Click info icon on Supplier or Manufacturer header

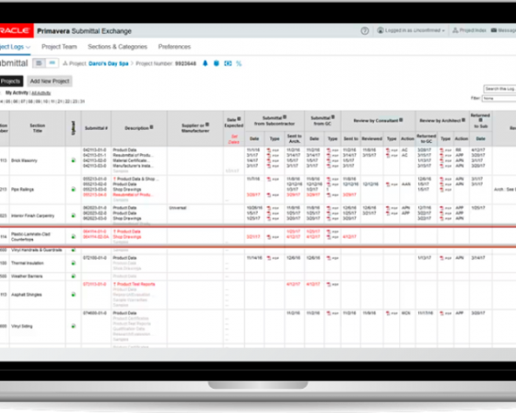(x=207, y=124)
